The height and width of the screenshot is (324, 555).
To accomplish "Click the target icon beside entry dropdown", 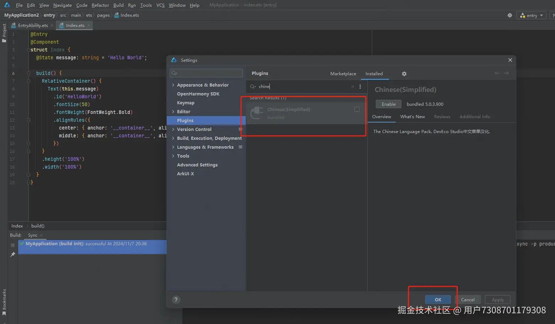I will [x=510, y=15].
